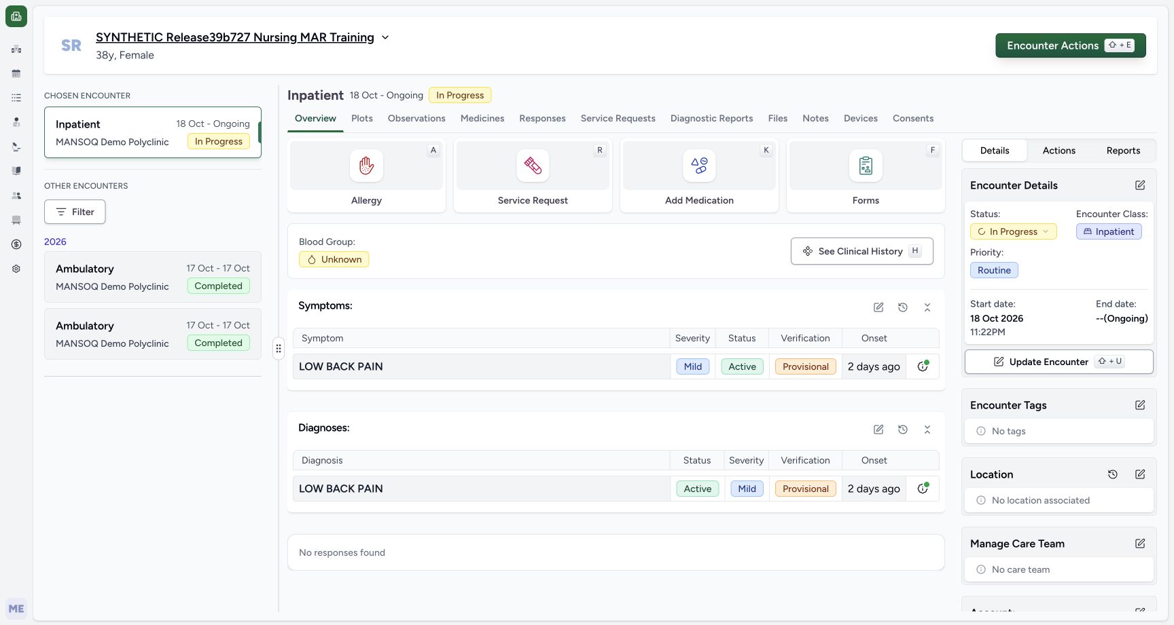Image resolution: width=1174 pixels, height=625 pixels.
Task: Click See Clinical History button
Action: click(x=862, y=251)
